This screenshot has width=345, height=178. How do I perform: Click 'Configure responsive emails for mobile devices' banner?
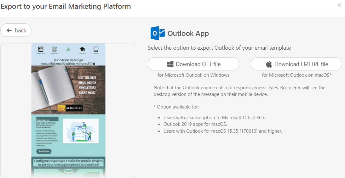68,163
